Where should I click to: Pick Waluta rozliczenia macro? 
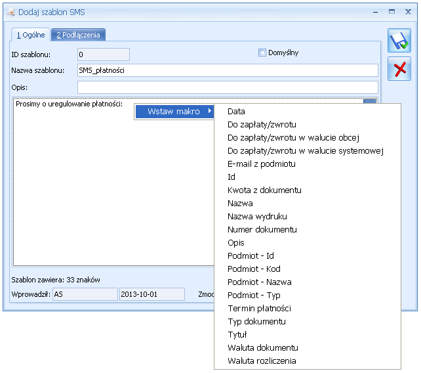point(308,361)
